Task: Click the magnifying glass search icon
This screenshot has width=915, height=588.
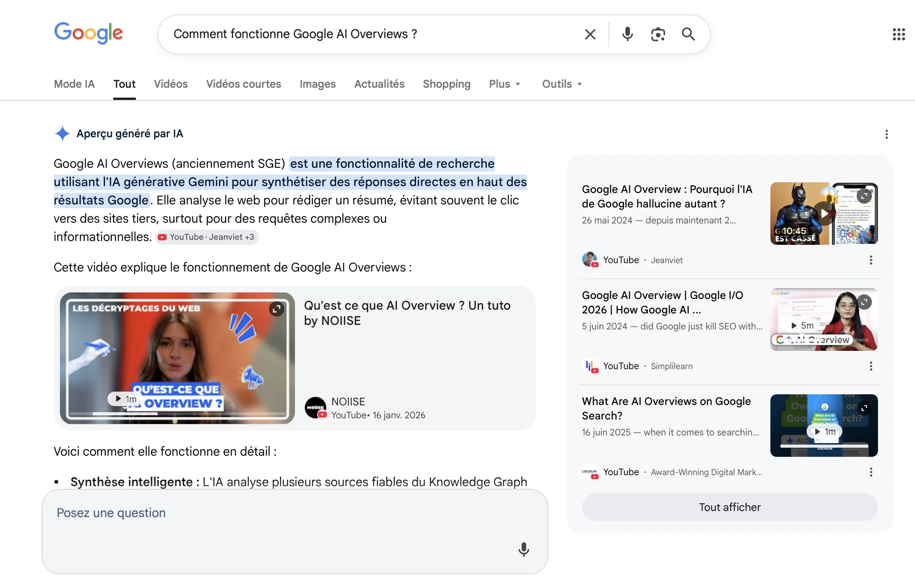Action: click(x=688, y=34)
